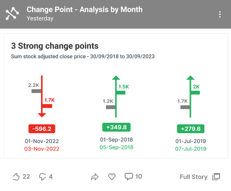231x191 pixels.
Task: Favorite the story with heart icon
Action: pos(112,177)
